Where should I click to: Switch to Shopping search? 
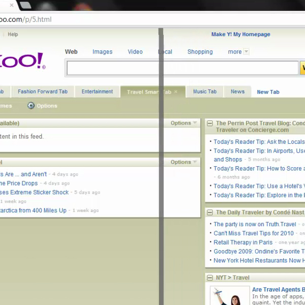tap(200, 52)
